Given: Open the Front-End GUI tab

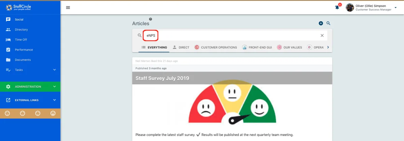Looking at the screenshot, I should tap(257, 47).
